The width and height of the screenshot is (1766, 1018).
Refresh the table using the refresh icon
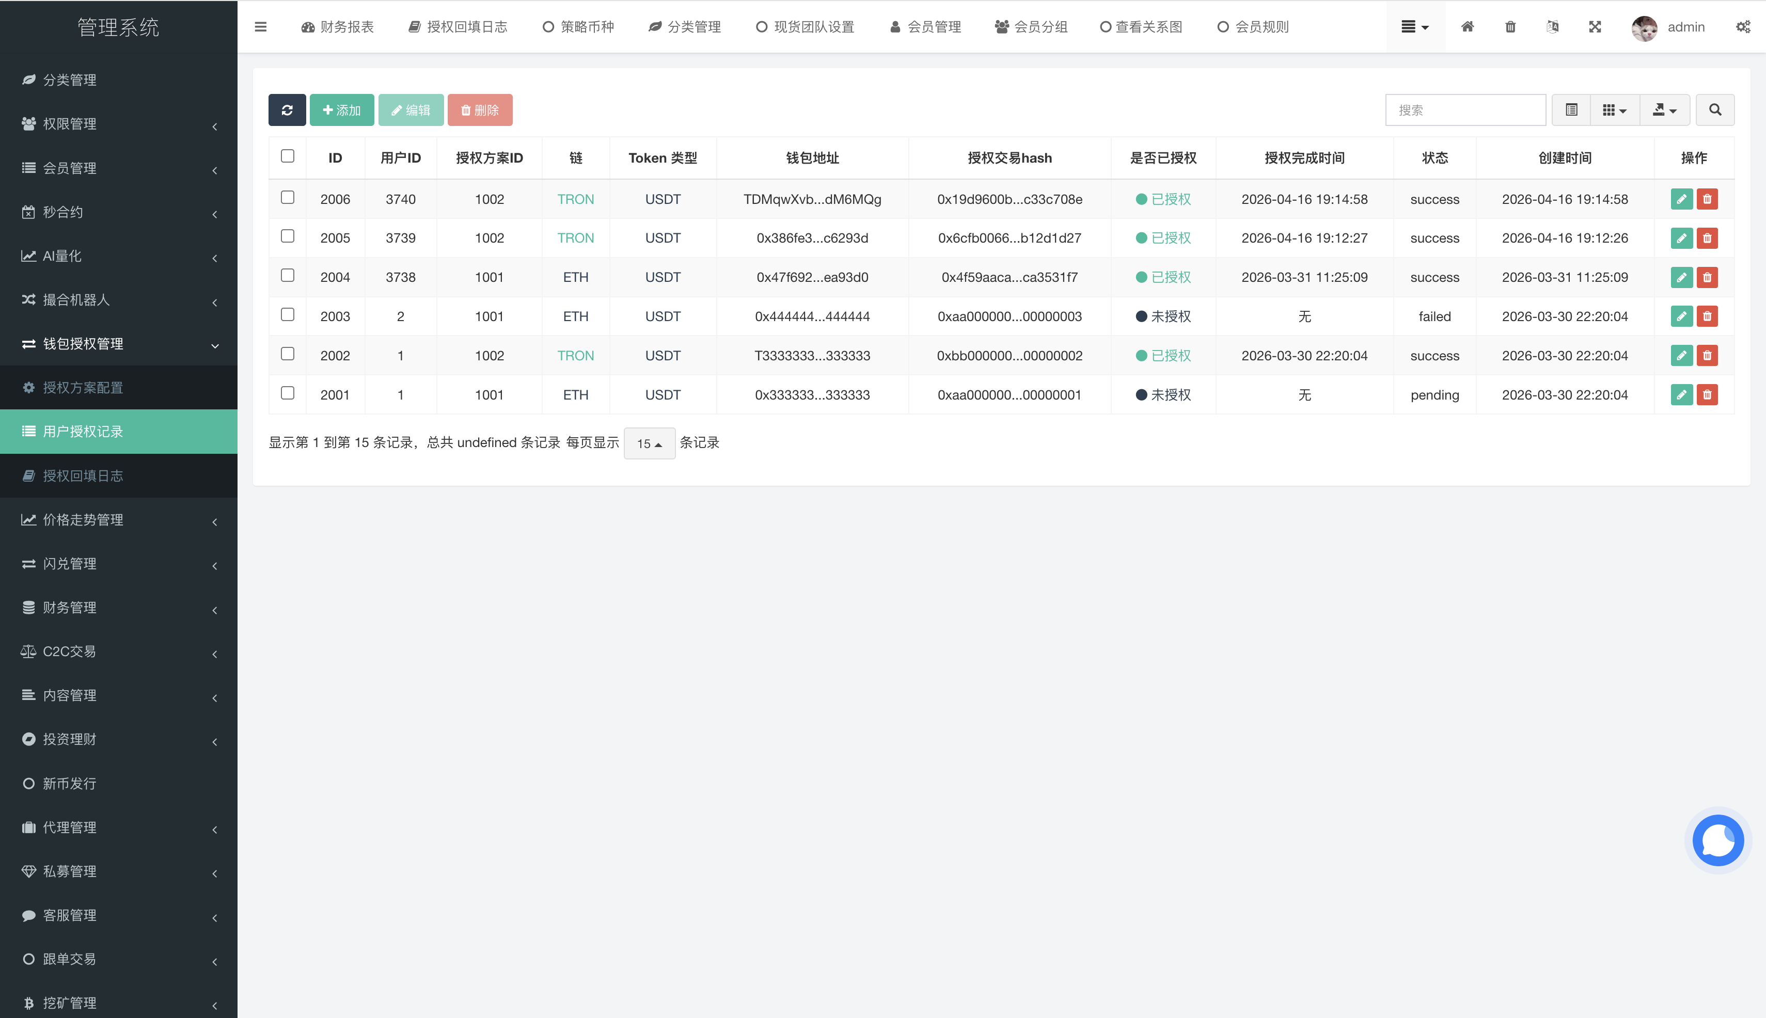click(287, 110)
